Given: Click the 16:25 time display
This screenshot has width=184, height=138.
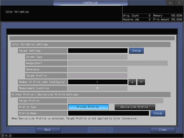Looking at the screenshot, I should point(8,136).
